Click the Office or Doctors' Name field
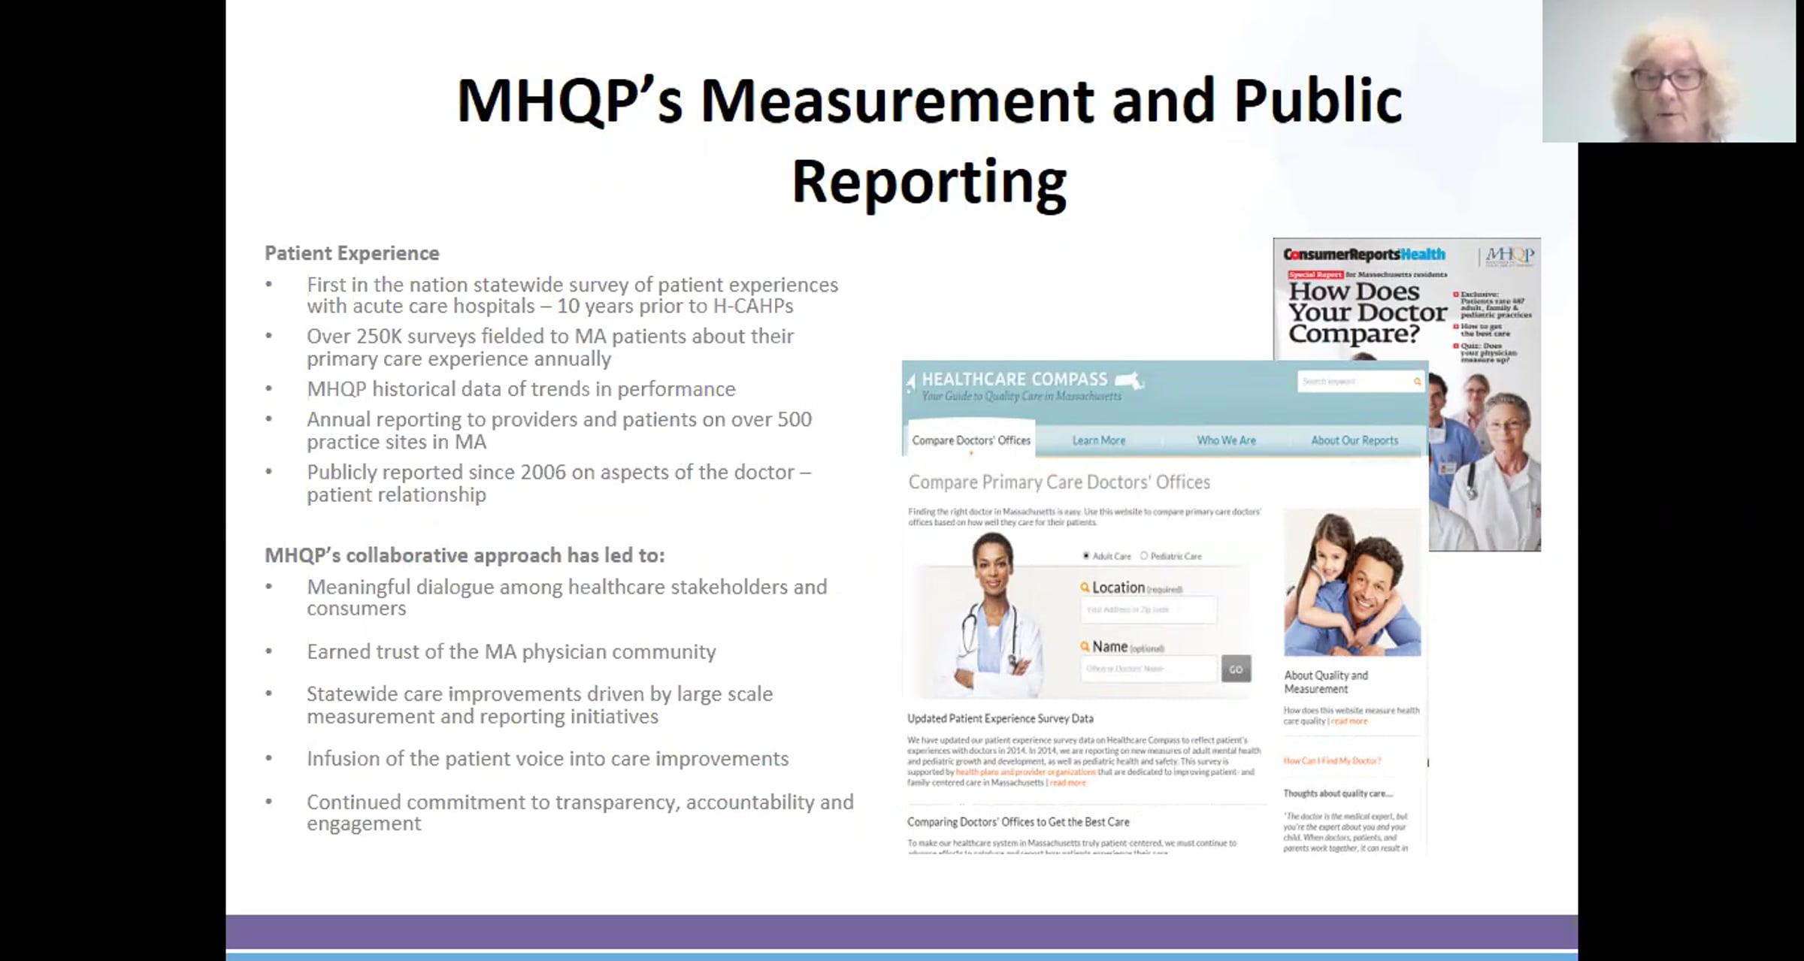 pyautogui.click(x=1148, y=669)
